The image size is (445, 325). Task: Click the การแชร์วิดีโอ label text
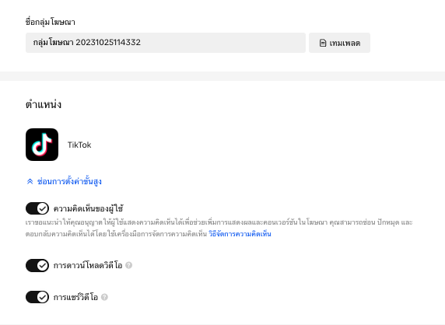point(75,297)
